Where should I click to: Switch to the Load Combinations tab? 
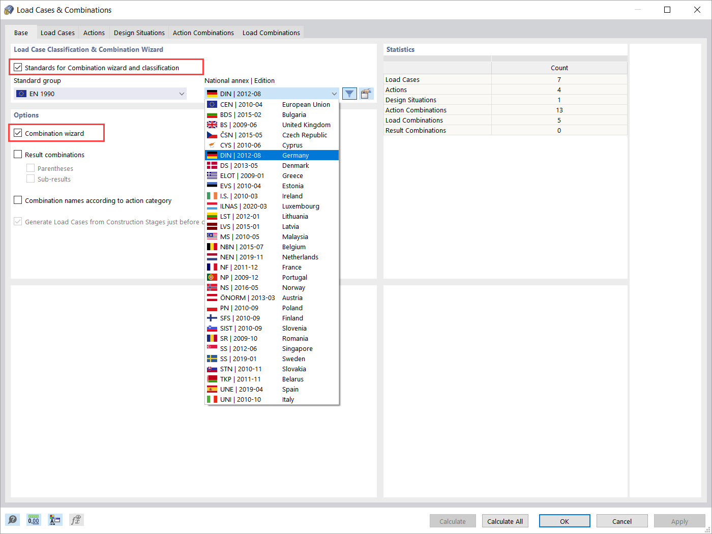point(271,33)
